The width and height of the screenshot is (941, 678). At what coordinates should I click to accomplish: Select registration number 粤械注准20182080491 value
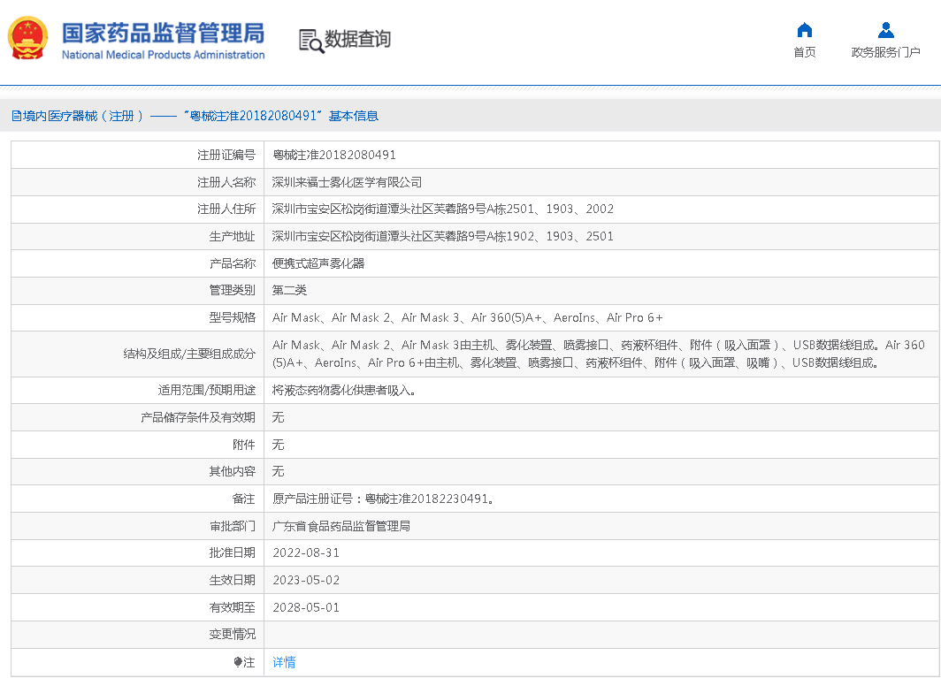pos(333,155)
